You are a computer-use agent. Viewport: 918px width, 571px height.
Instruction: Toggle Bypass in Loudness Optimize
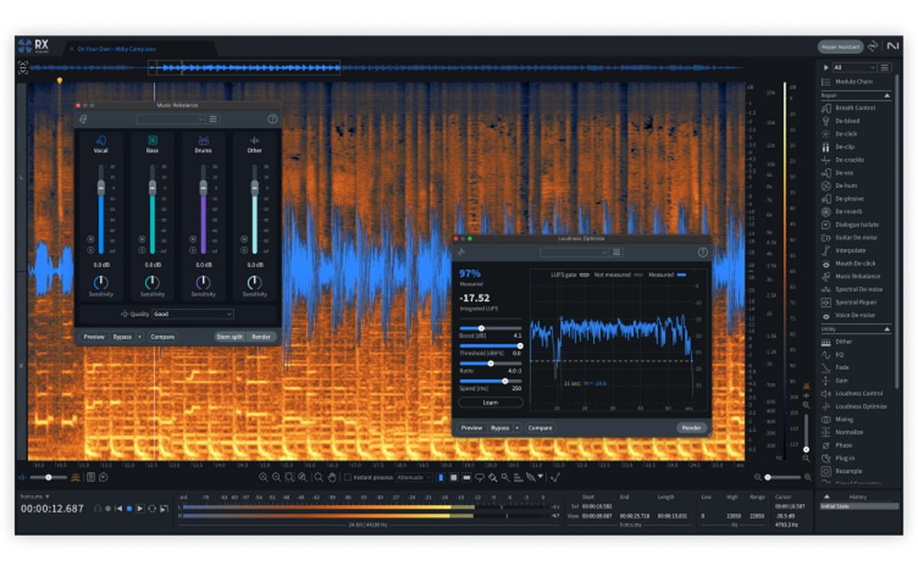tap(500, 427)
